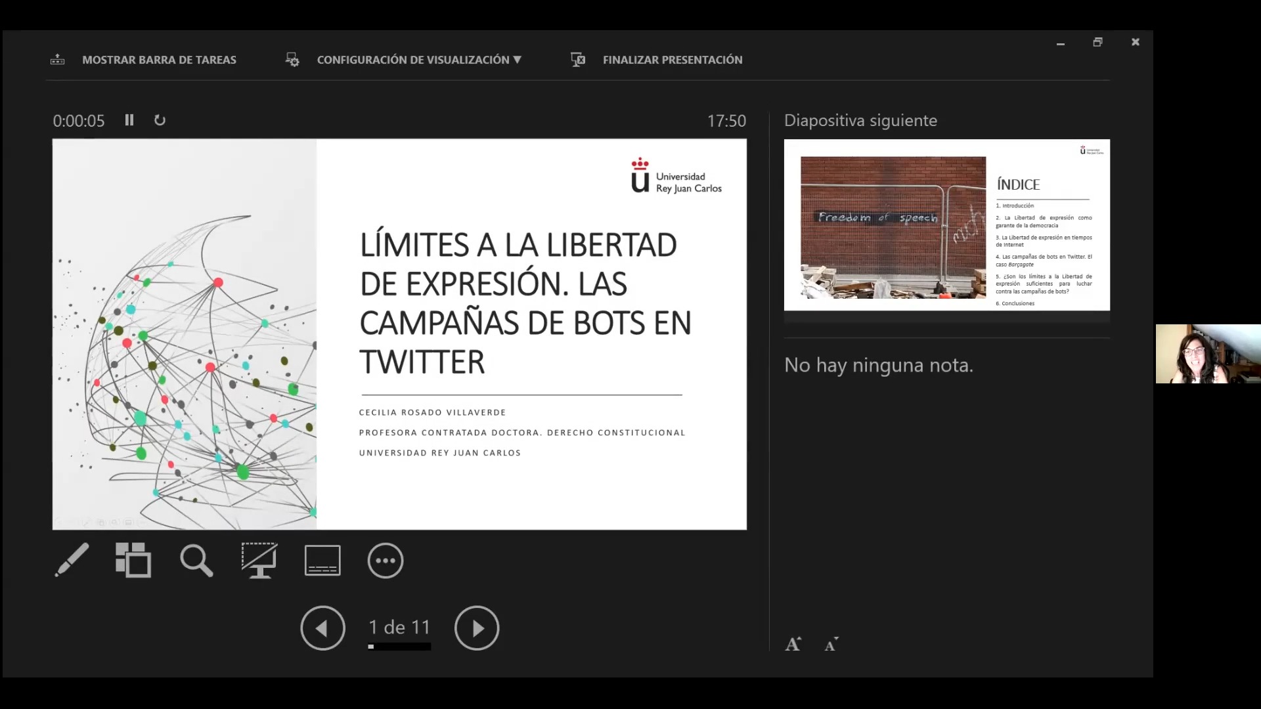Open the more slideshow options ellipsis
The width and height of the screenshot is (1261, 709).
coord(386,560)
